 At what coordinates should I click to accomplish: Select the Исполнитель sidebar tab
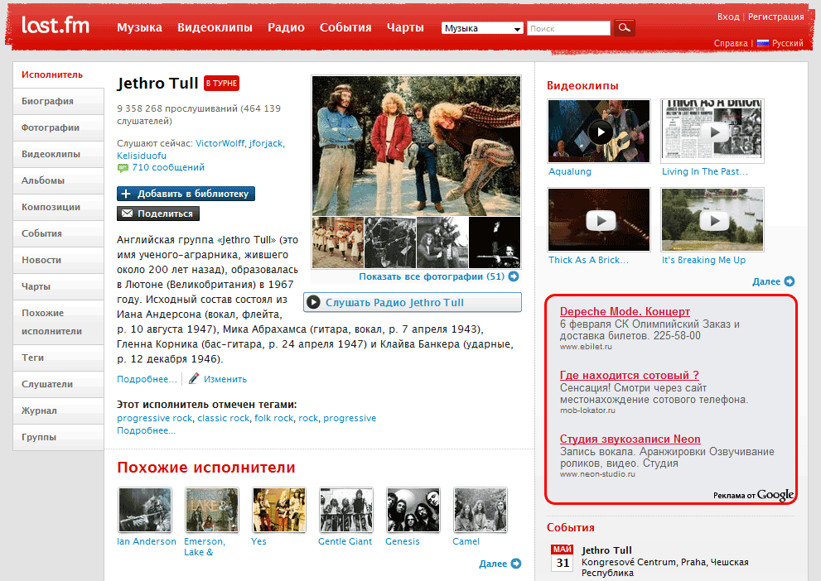58,74
